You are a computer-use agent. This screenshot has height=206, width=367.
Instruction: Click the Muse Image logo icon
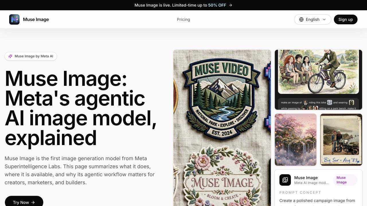(14, 19)
